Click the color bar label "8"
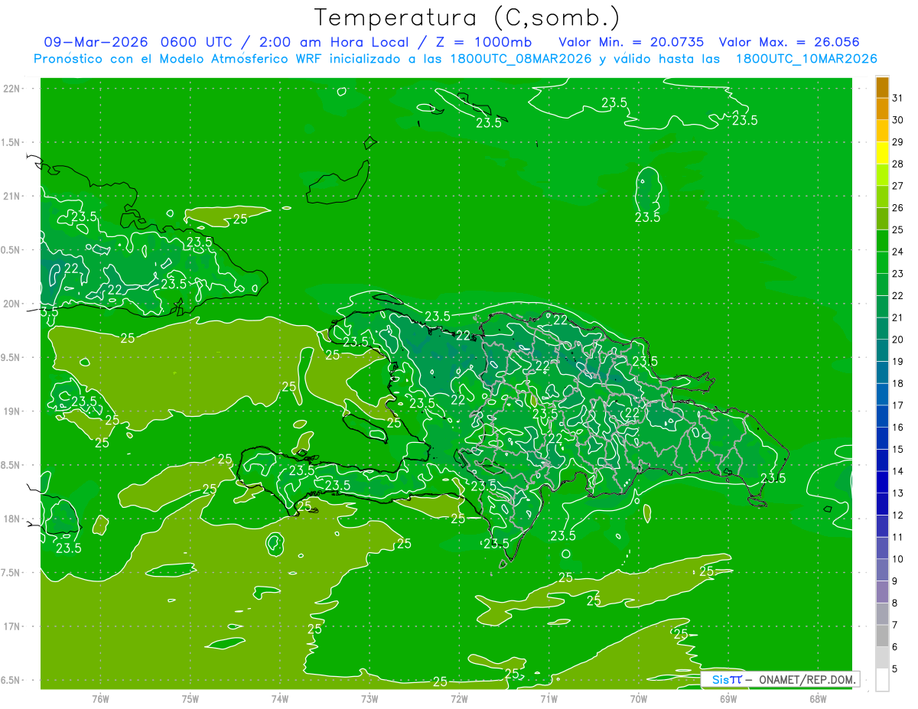Image resolution: width=918 pixels, height=709 pixels. [895, 603]
